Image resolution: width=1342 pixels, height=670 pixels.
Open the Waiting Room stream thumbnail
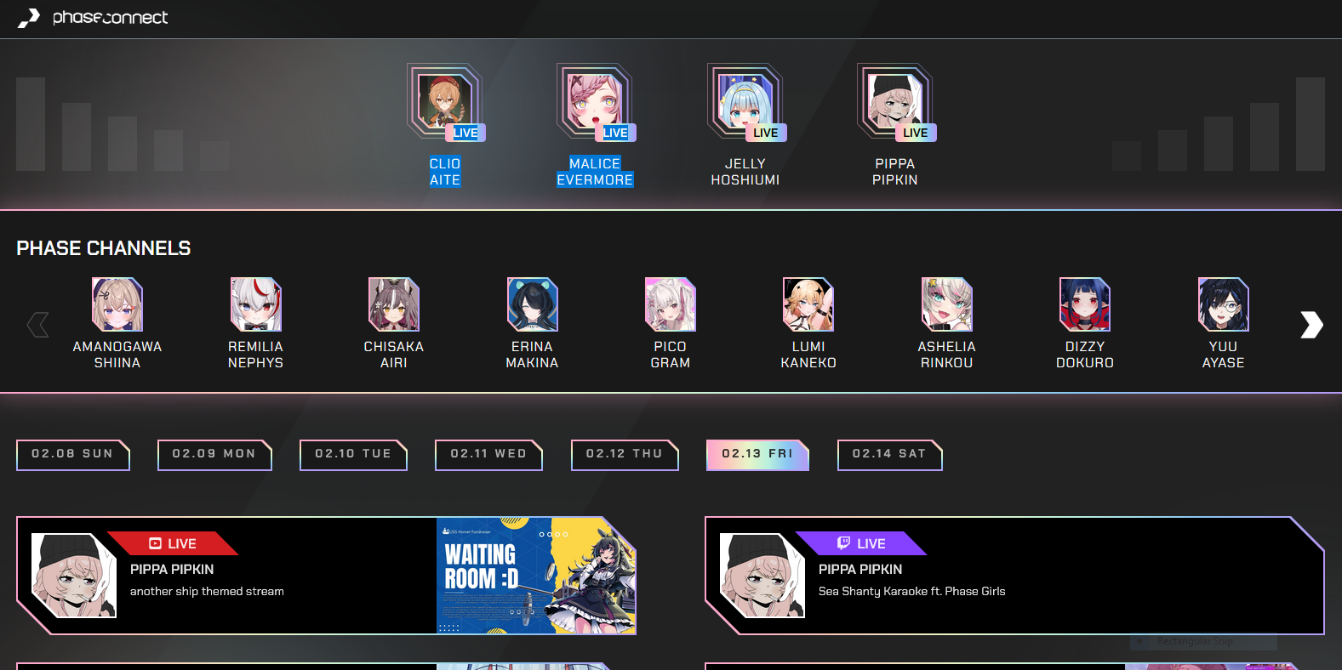(536, 576)
